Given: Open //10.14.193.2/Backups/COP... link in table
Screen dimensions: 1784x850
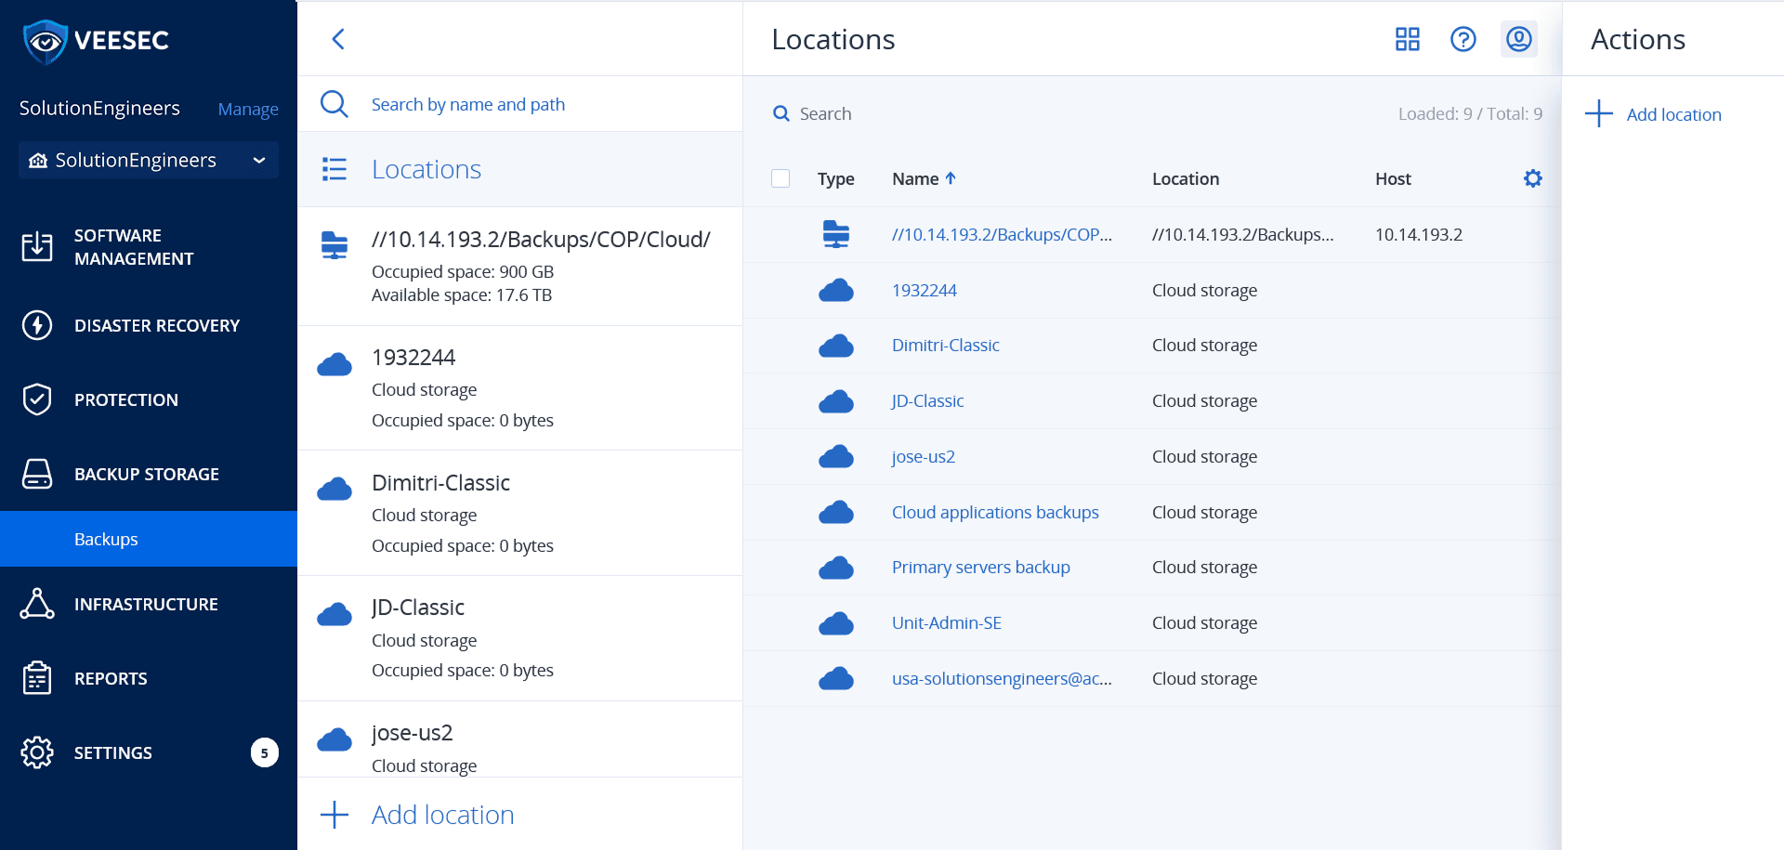Looking at the screenshot, I should pyautogui.click(x=1002, y=234).
